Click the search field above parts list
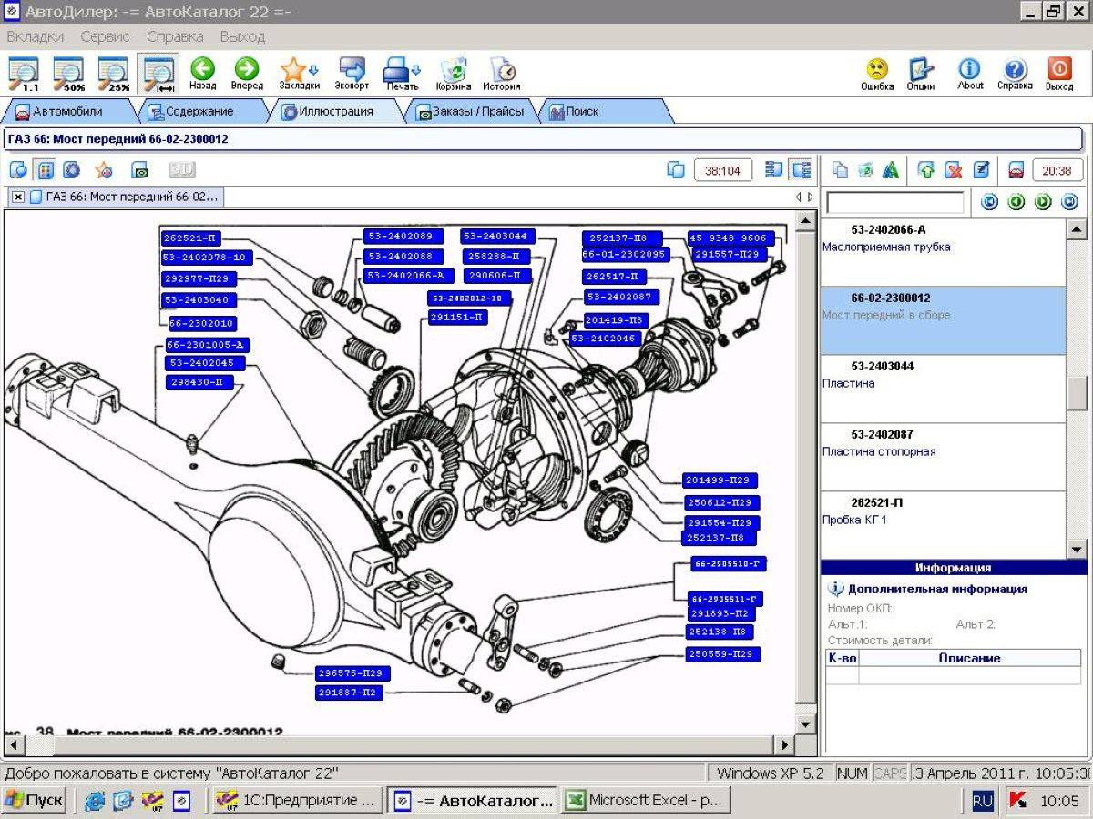 (x=894, y=202)
